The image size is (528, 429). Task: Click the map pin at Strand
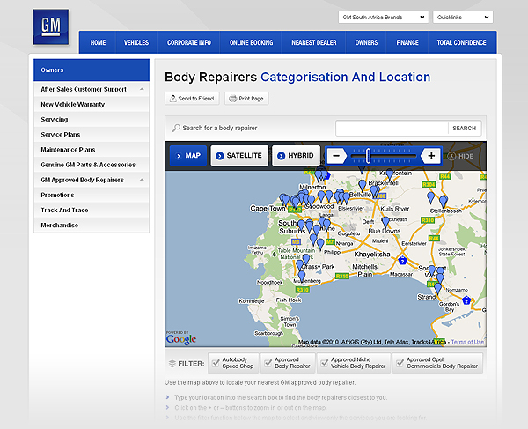437,289
